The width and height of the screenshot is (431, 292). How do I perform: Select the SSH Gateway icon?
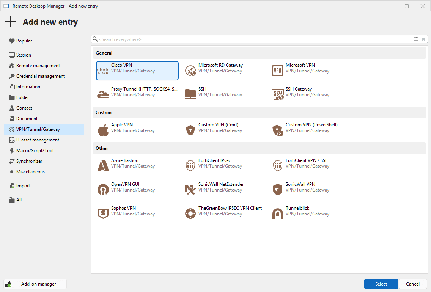point(278,94)
